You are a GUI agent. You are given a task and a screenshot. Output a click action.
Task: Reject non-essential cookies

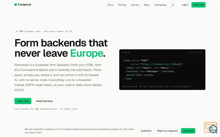[x=167, y=131]
